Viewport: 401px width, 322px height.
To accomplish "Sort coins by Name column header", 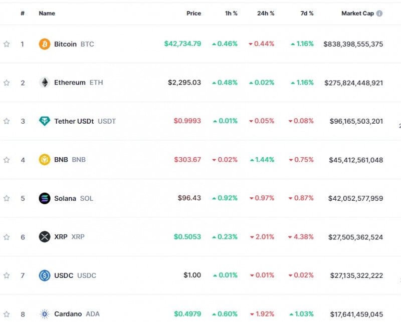I will tap(47, 14).
